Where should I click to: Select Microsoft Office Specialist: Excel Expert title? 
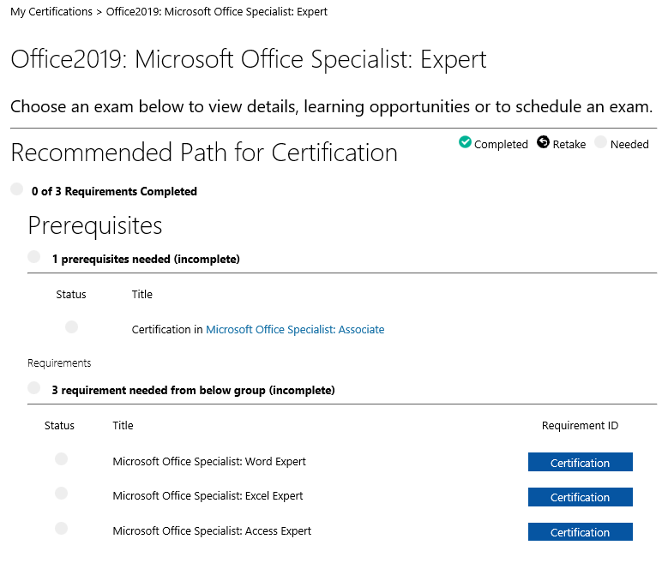(x=208, y=496)
